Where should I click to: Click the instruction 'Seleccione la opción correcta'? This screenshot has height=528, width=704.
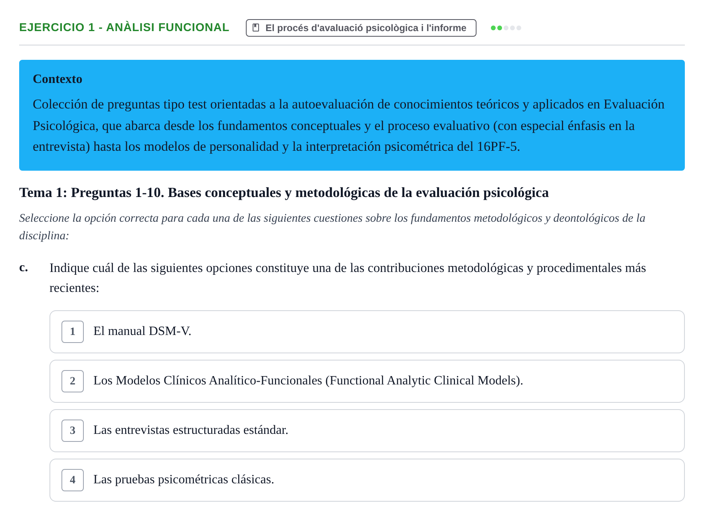(x=332, y=227)
